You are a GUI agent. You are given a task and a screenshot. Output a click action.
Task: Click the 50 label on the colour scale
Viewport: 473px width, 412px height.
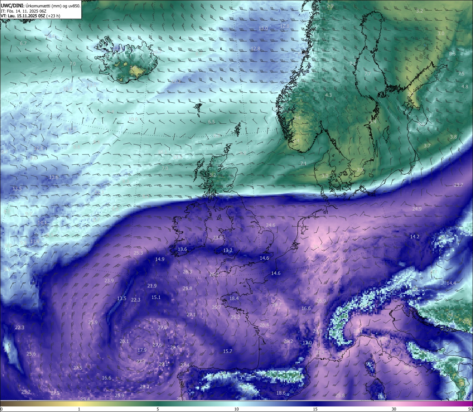[x=470, y=409]
